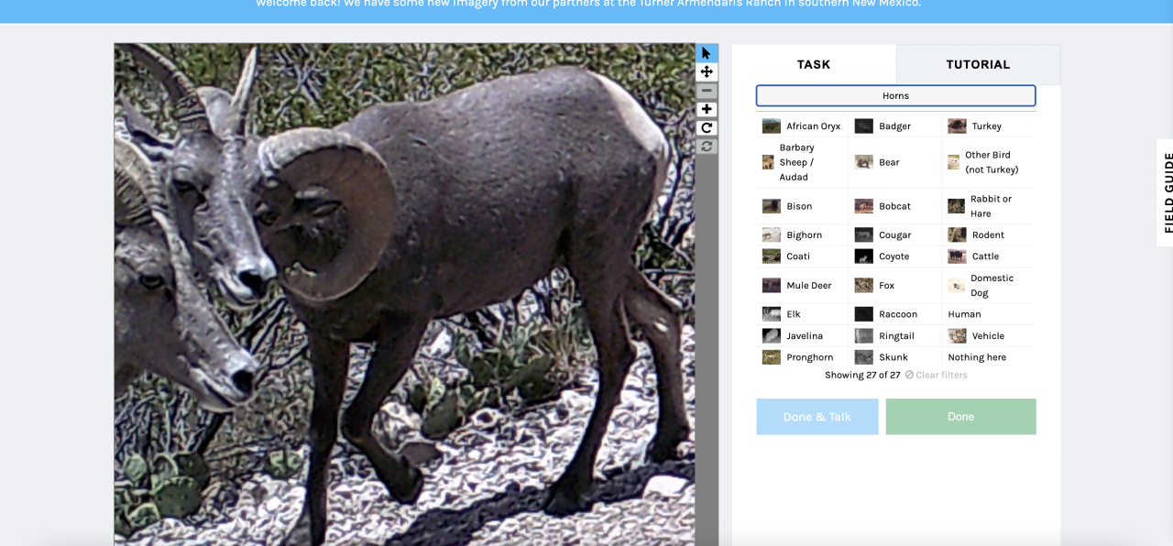Image resolution: width=1173 pixels, height=546 pixels.
Task: Select Cougar from species list
Action: coord(894,235)
